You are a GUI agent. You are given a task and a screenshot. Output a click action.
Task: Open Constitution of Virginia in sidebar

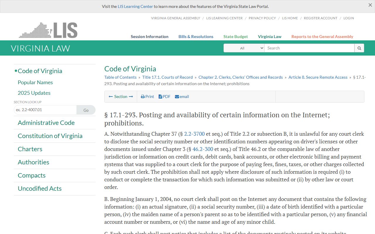pos(50,136)
